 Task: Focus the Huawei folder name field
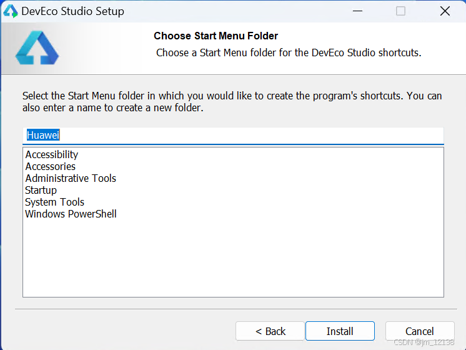coord(233,136)
